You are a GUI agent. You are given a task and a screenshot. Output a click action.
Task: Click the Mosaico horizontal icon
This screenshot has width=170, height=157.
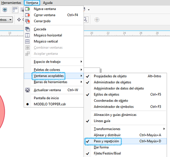coord(27,35)
